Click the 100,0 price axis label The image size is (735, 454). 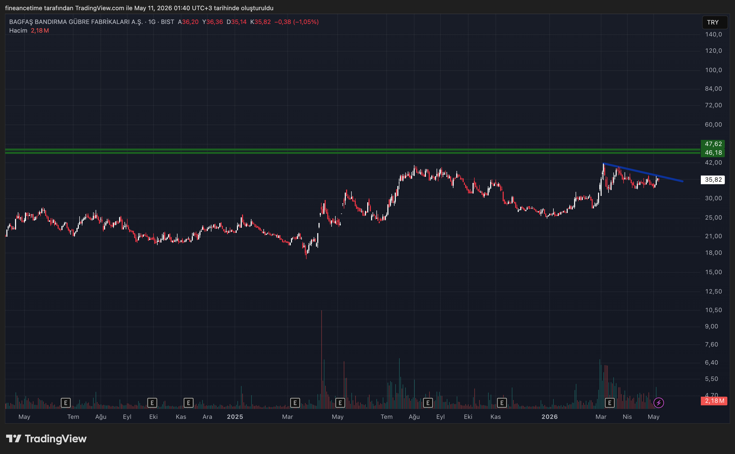coord(713,70)
